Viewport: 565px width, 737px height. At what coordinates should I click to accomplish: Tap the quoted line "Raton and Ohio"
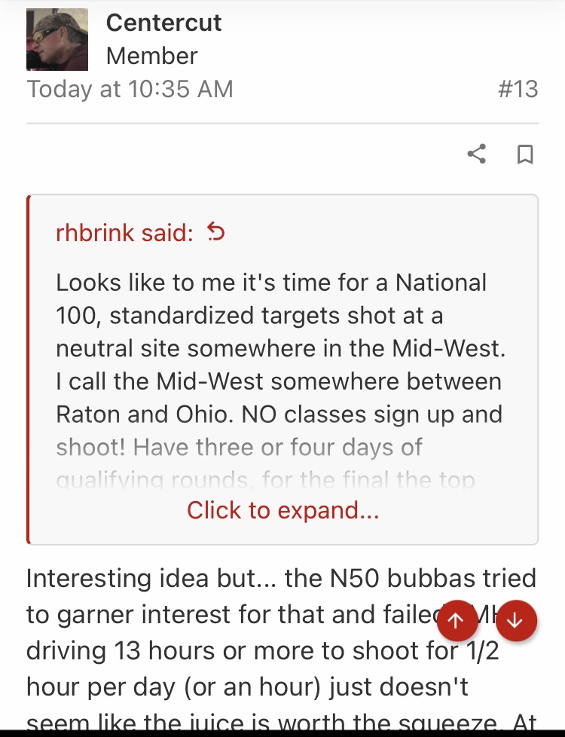[x=279, y=414]
